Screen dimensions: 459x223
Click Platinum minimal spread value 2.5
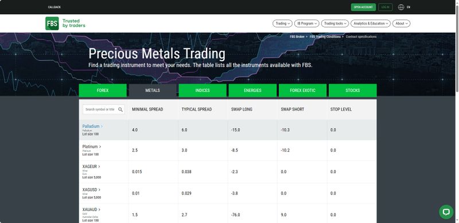135,150
